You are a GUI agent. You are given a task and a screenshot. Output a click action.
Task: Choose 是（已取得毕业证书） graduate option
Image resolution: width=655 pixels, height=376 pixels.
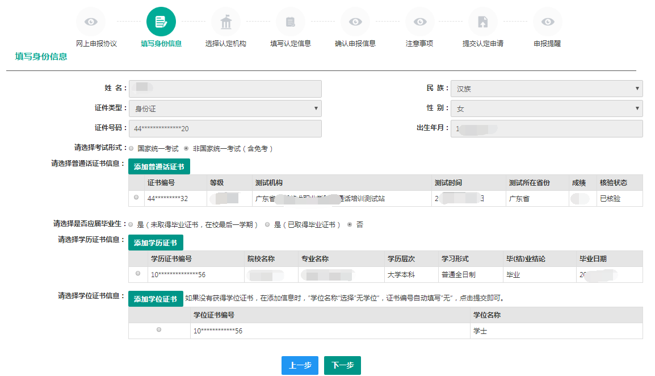(267, 224)
